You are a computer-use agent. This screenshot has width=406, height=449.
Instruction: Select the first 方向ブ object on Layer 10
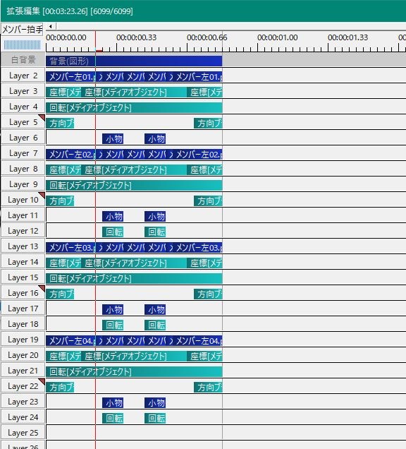coord(60,201)
